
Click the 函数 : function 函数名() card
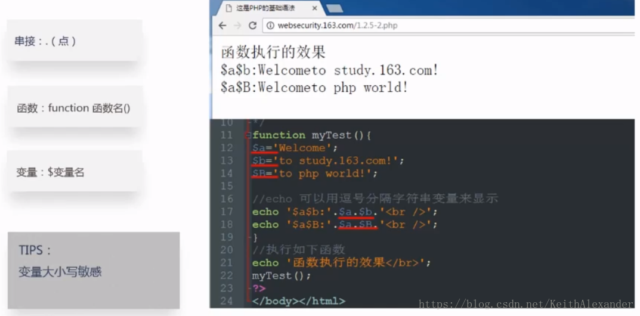pos(75,107)
